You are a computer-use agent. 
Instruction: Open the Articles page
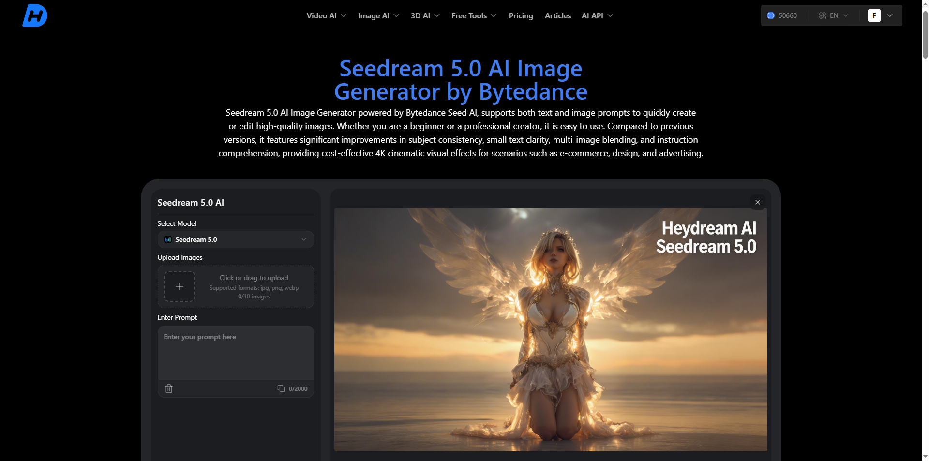pyautogui.click(x=557, y=15)
